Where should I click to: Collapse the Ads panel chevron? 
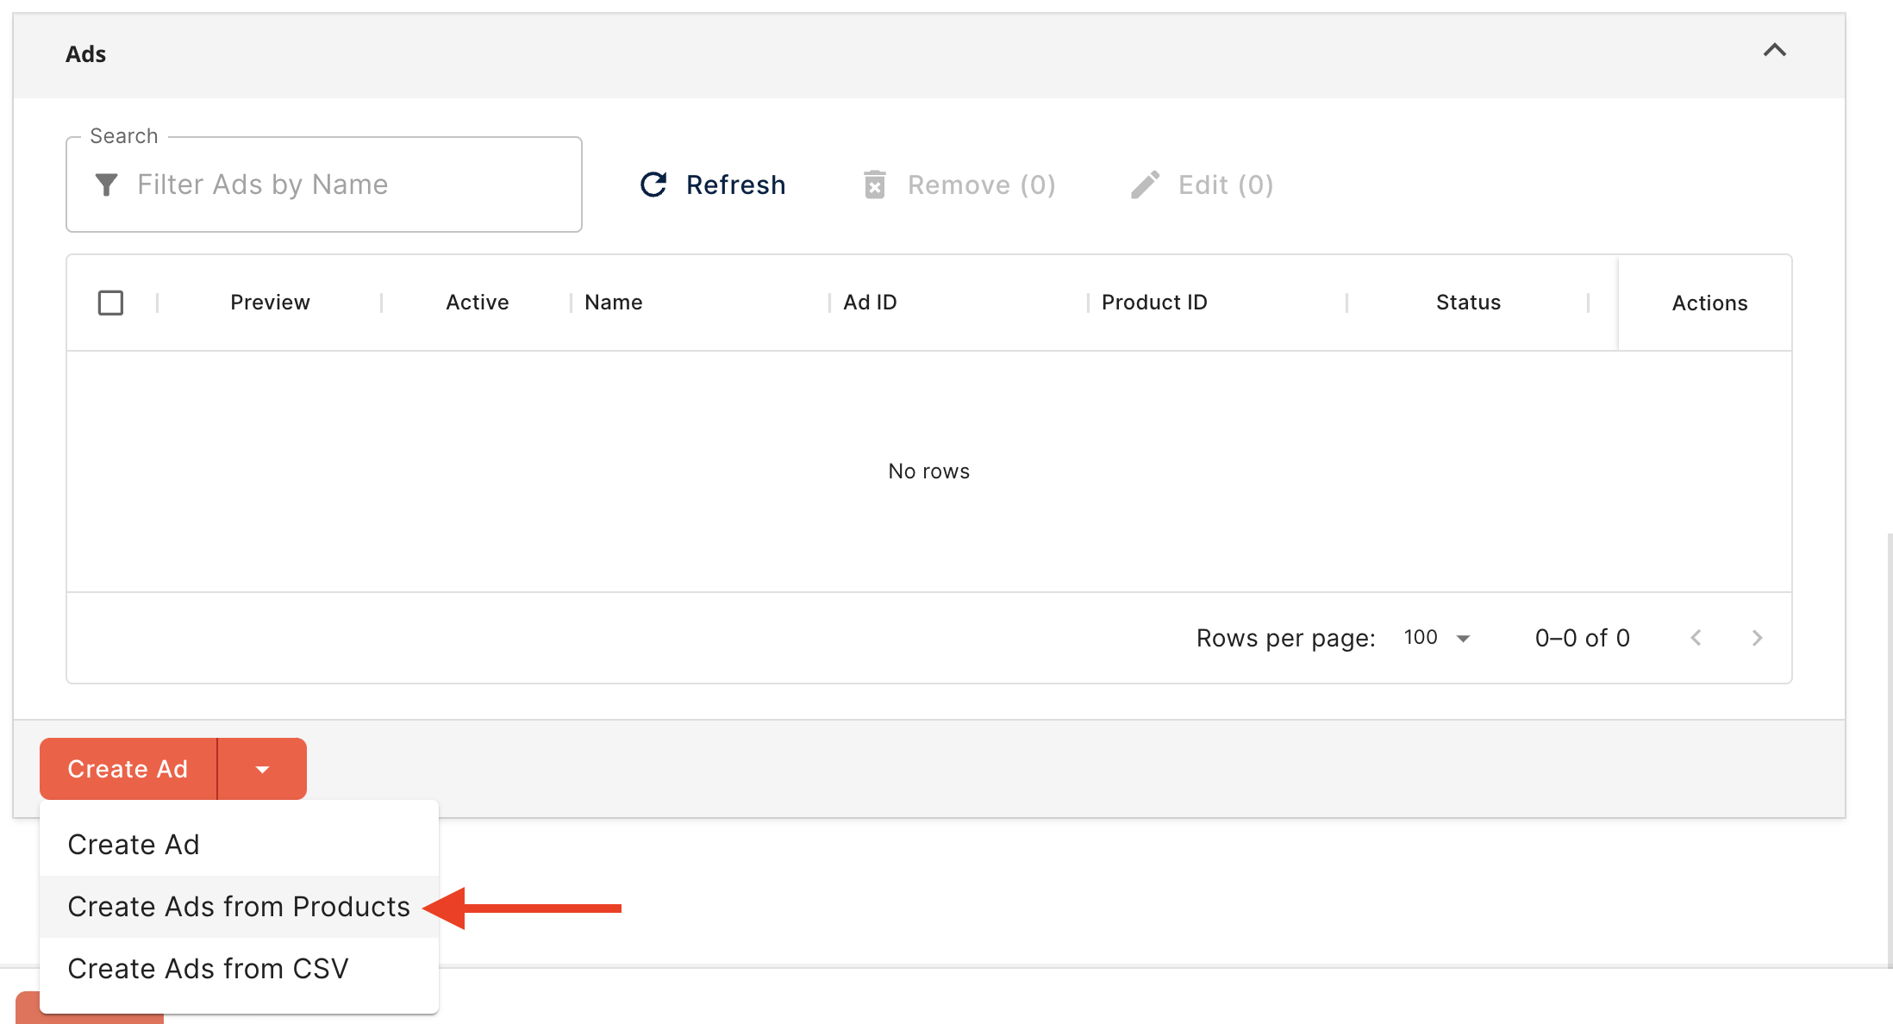point(1774,51)
